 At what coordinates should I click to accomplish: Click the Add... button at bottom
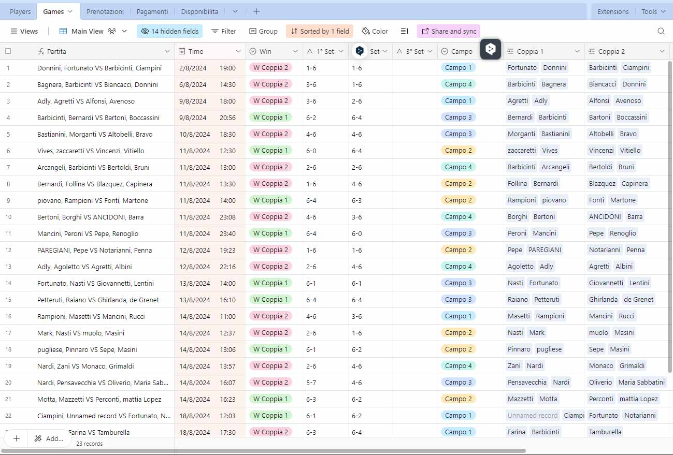pos(49,438)
